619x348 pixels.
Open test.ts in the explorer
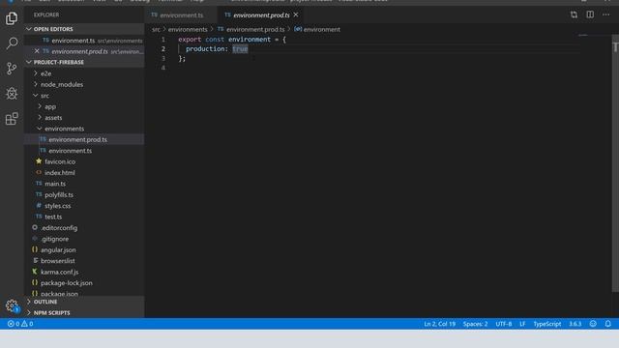pos(84,217)
